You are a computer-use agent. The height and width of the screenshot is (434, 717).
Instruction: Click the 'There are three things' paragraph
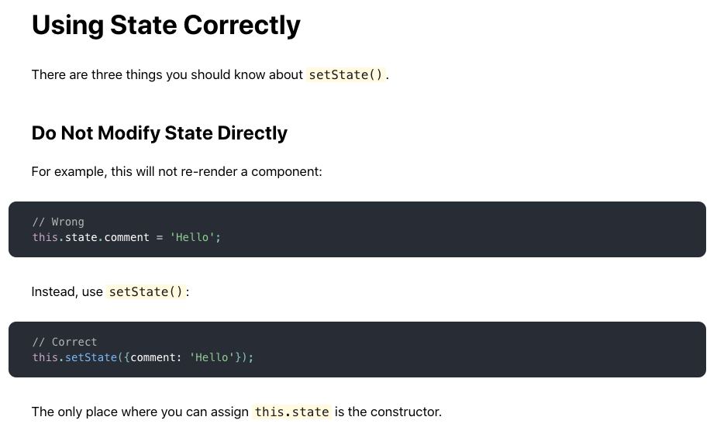tap(210, 74)
